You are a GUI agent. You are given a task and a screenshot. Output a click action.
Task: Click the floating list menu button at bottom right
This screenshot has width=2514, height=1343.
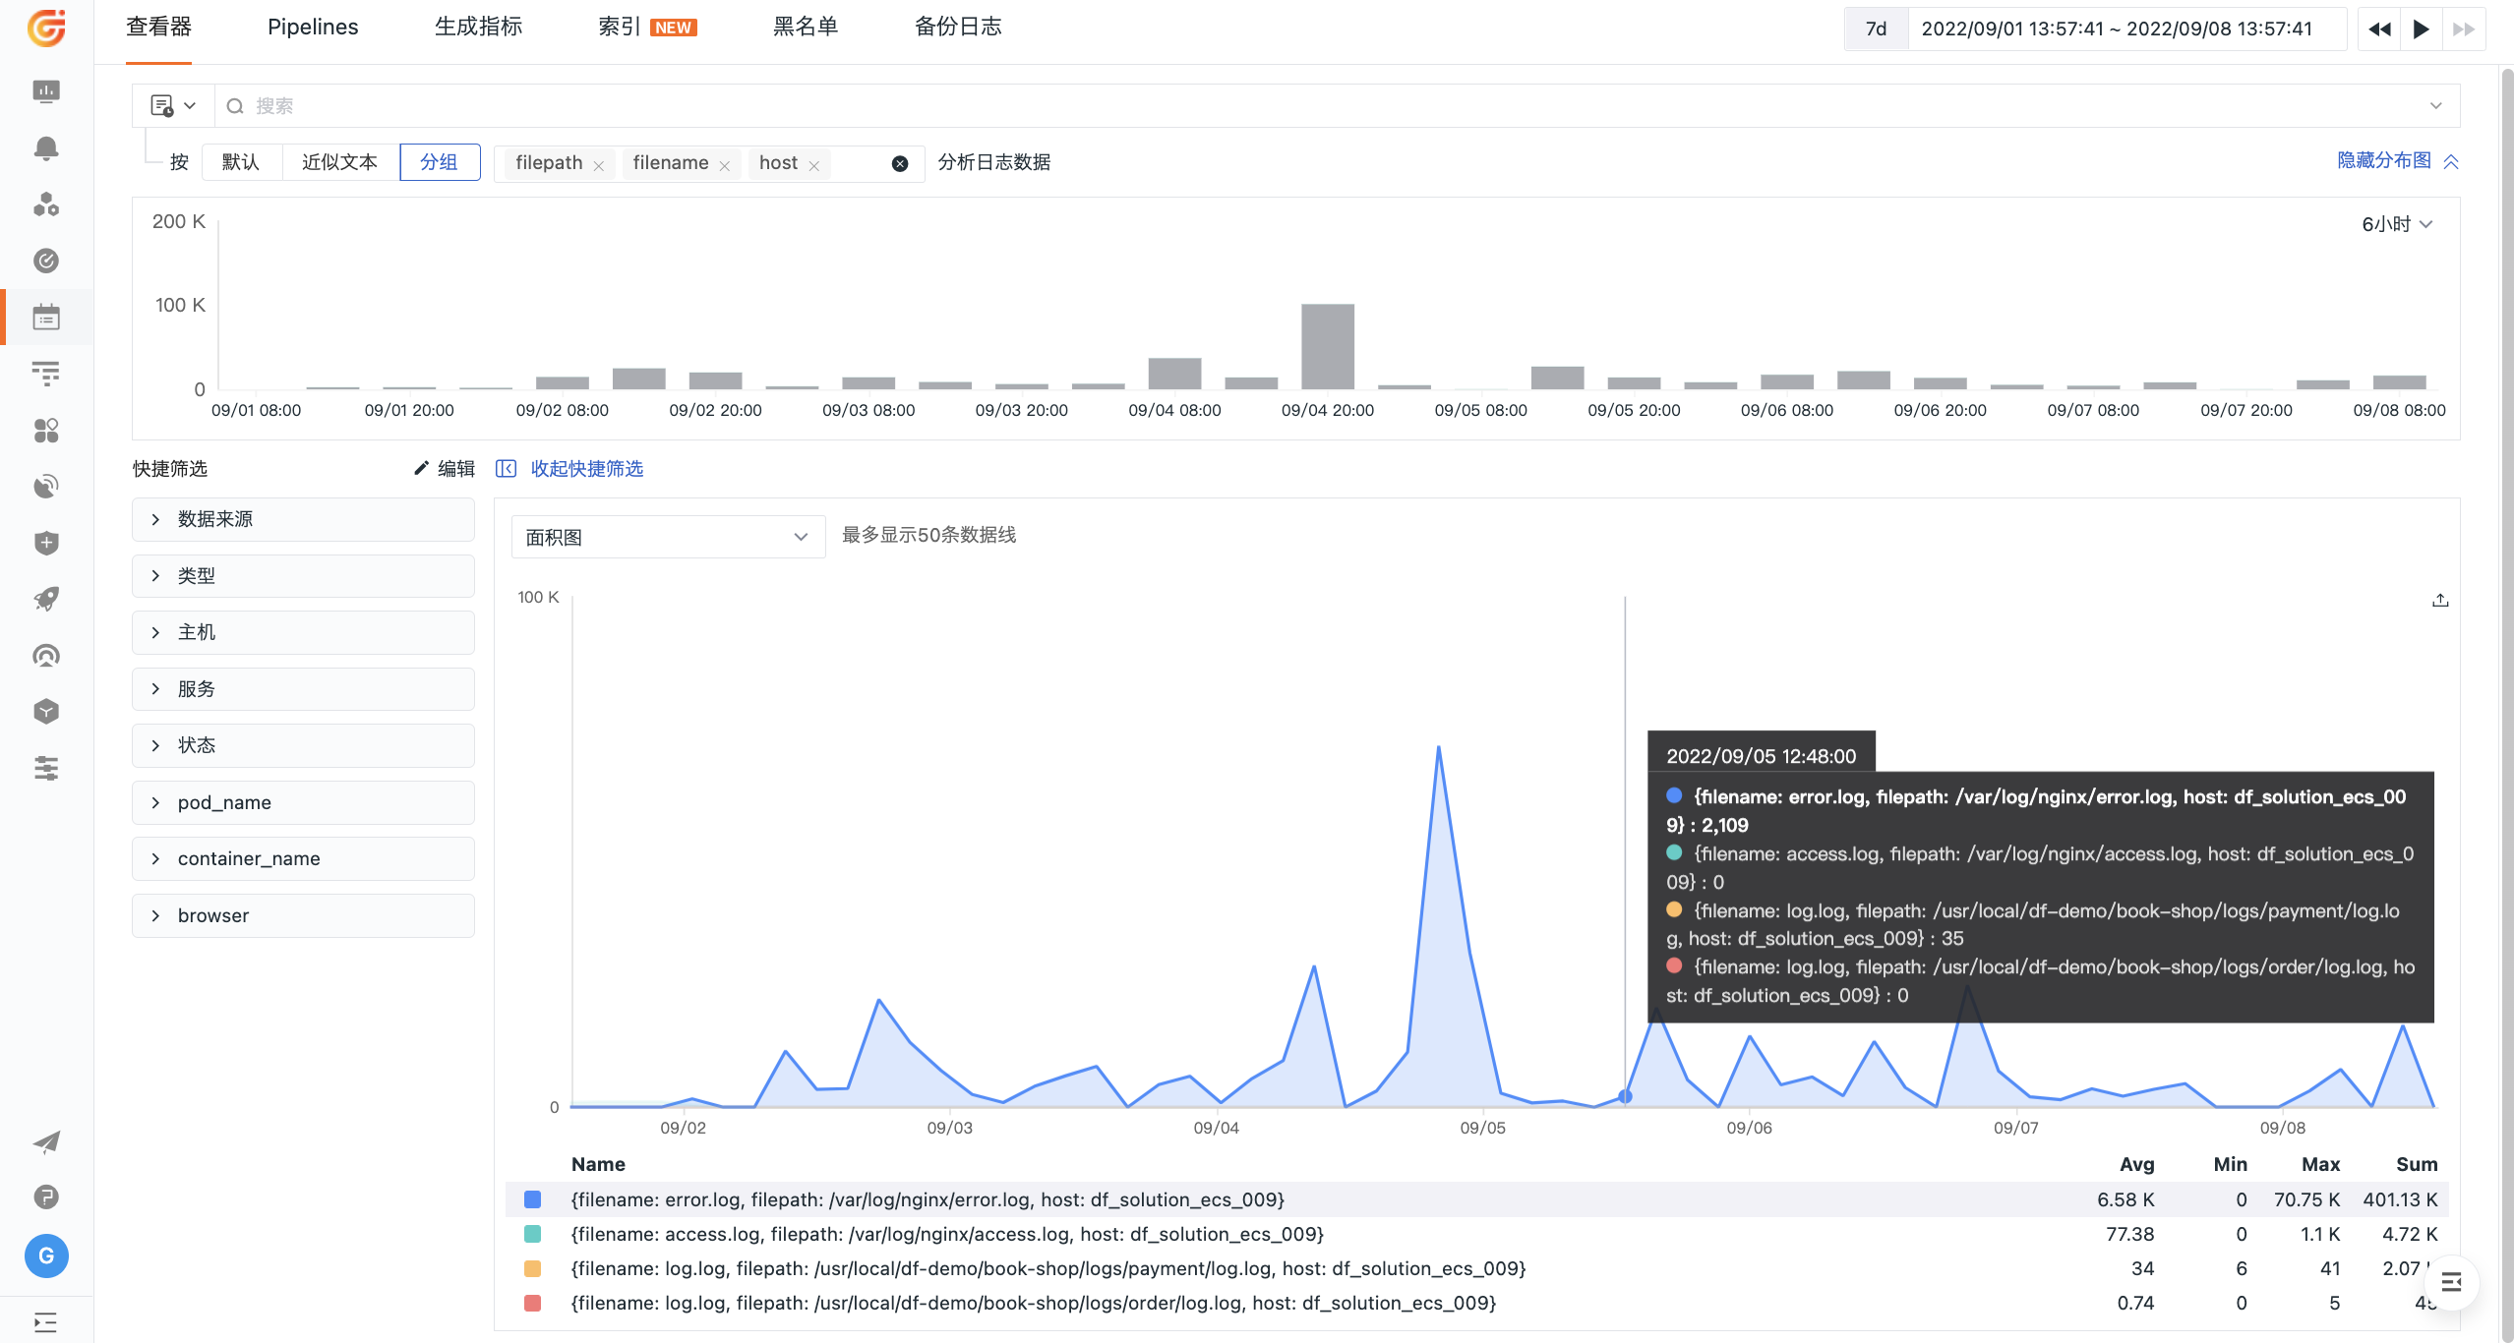2451,1282
